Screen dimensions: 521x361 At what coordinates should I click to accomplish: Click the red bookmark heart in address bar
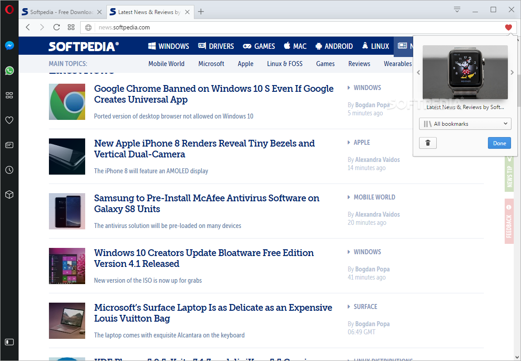click(x=508, y=28)
